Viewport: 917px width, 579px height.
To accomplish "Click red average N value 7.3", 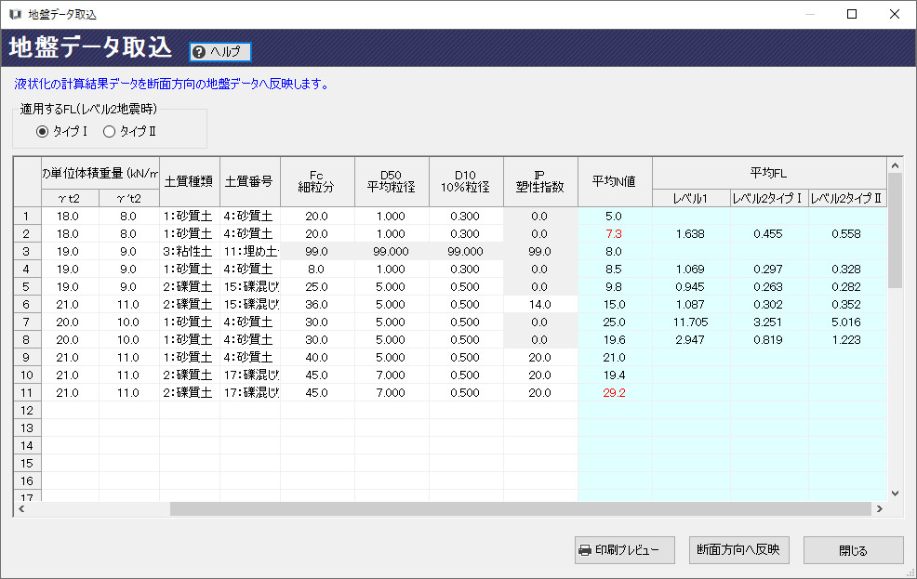I will (614, 233).
